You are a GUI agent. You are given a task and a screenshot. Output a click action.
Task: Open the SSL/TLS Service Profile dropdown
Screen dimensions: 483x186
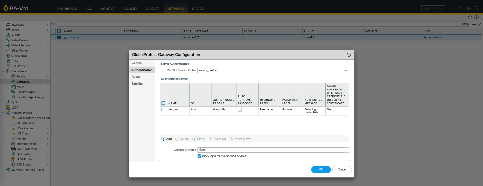tap(346, 70)
